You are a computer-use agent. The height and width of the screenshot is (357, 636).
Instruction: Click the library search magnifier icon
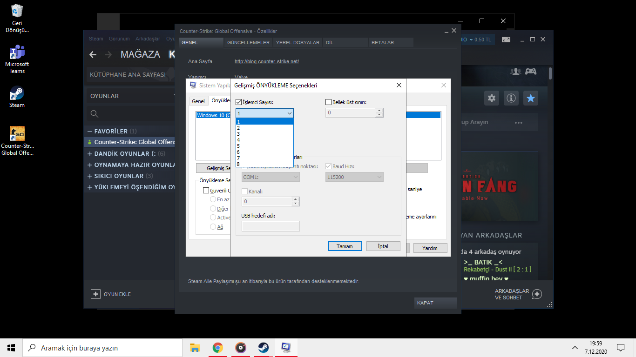click(x=95, y=114)
